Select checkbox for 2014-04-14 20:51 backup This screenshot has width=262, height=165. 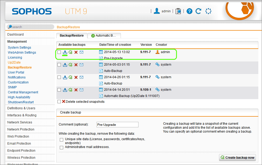[59, 90]
